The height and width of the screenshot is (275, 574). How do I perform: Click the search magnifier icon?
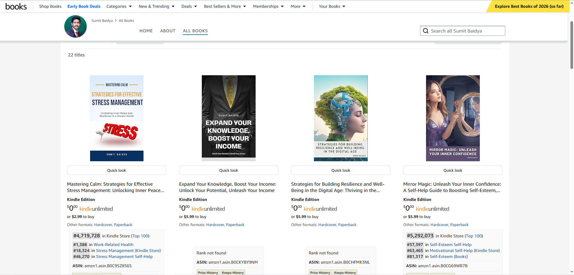pyautogui.click(x=426, y=31)
